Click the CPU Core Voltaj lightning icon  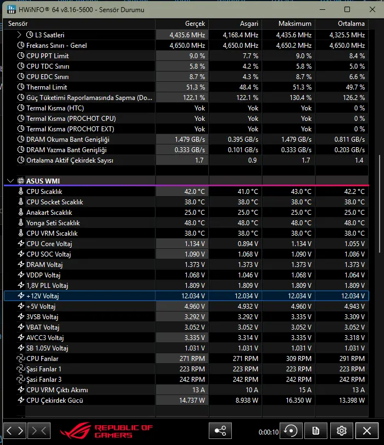point(21,243)
